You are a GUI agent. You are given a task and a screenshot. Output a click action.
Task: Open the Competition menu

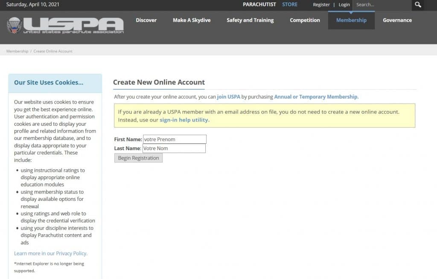(305, 20)
